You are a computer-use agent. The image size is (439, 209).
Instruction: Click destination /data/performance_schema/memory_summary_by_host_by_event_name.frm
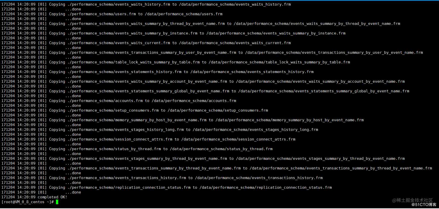click(290, 120)
